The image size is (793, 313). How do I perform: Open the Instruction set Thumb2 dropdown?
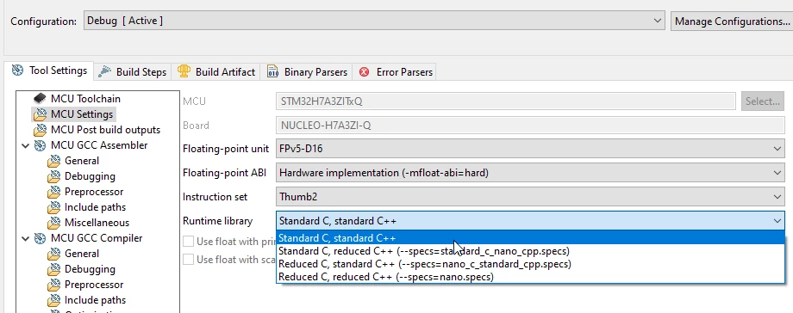[x=530, y=197]
